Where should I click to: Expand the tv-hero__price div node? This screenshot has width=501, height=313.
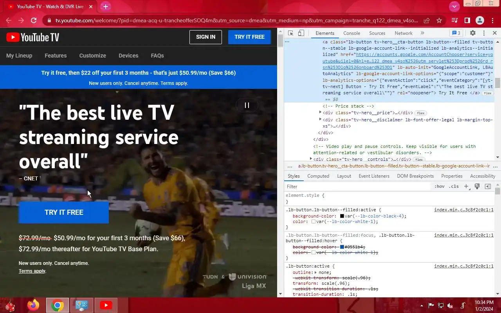[x=321, y=113]
